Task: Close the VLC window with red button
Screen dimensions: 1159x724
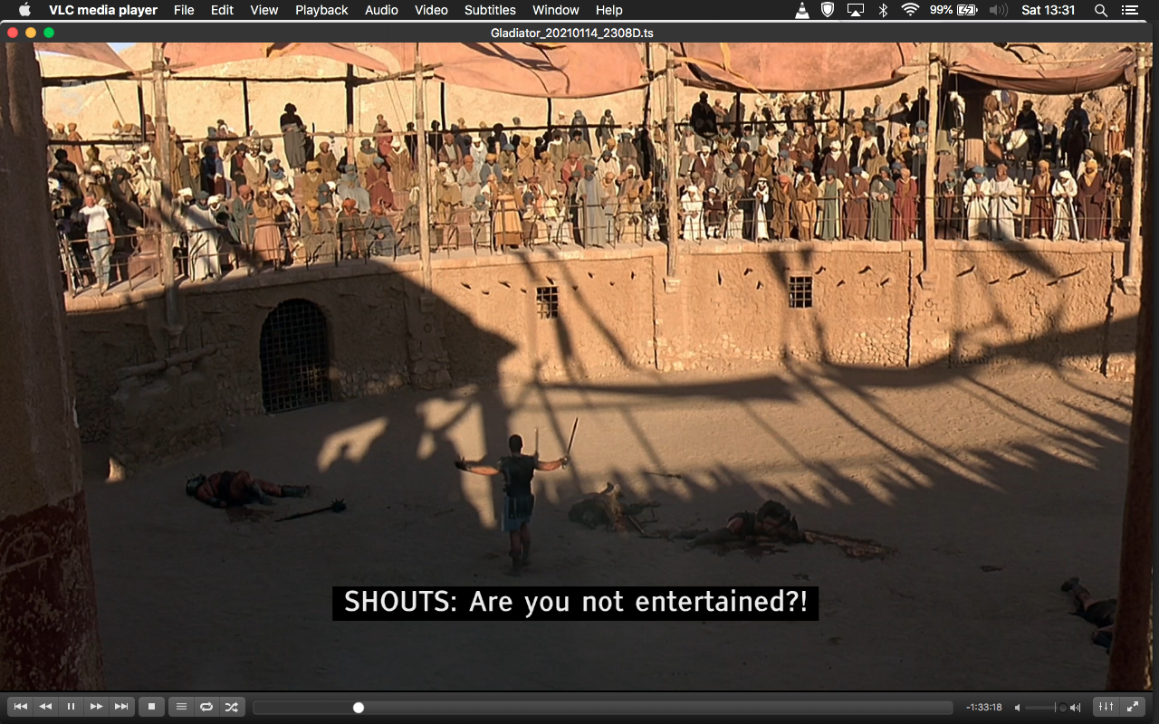Action: click(x=13, y=33)
